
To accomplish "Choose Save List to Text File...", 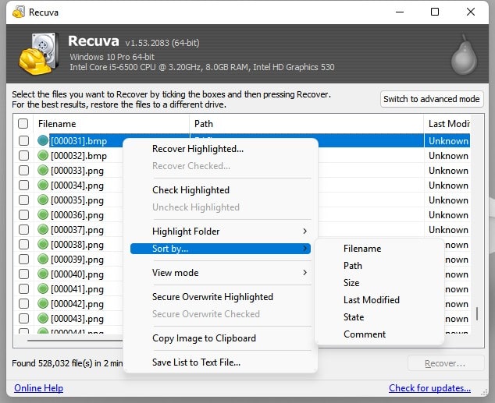I will (220, 362).
